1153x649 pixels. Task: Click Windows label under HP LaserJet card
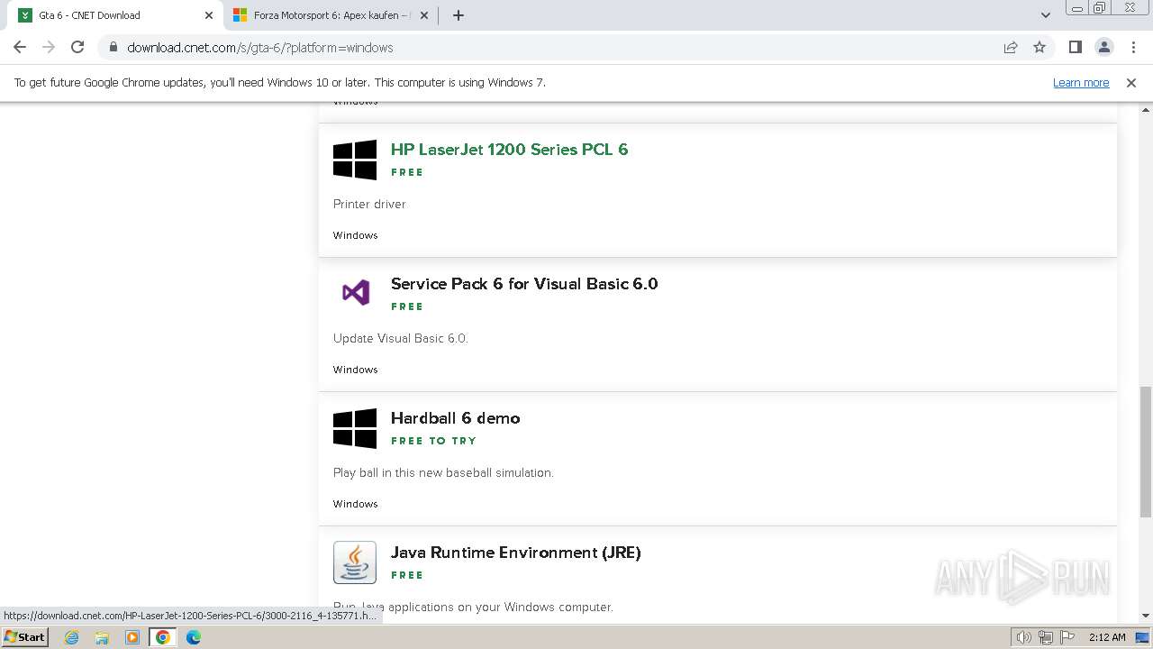(355, 235)
